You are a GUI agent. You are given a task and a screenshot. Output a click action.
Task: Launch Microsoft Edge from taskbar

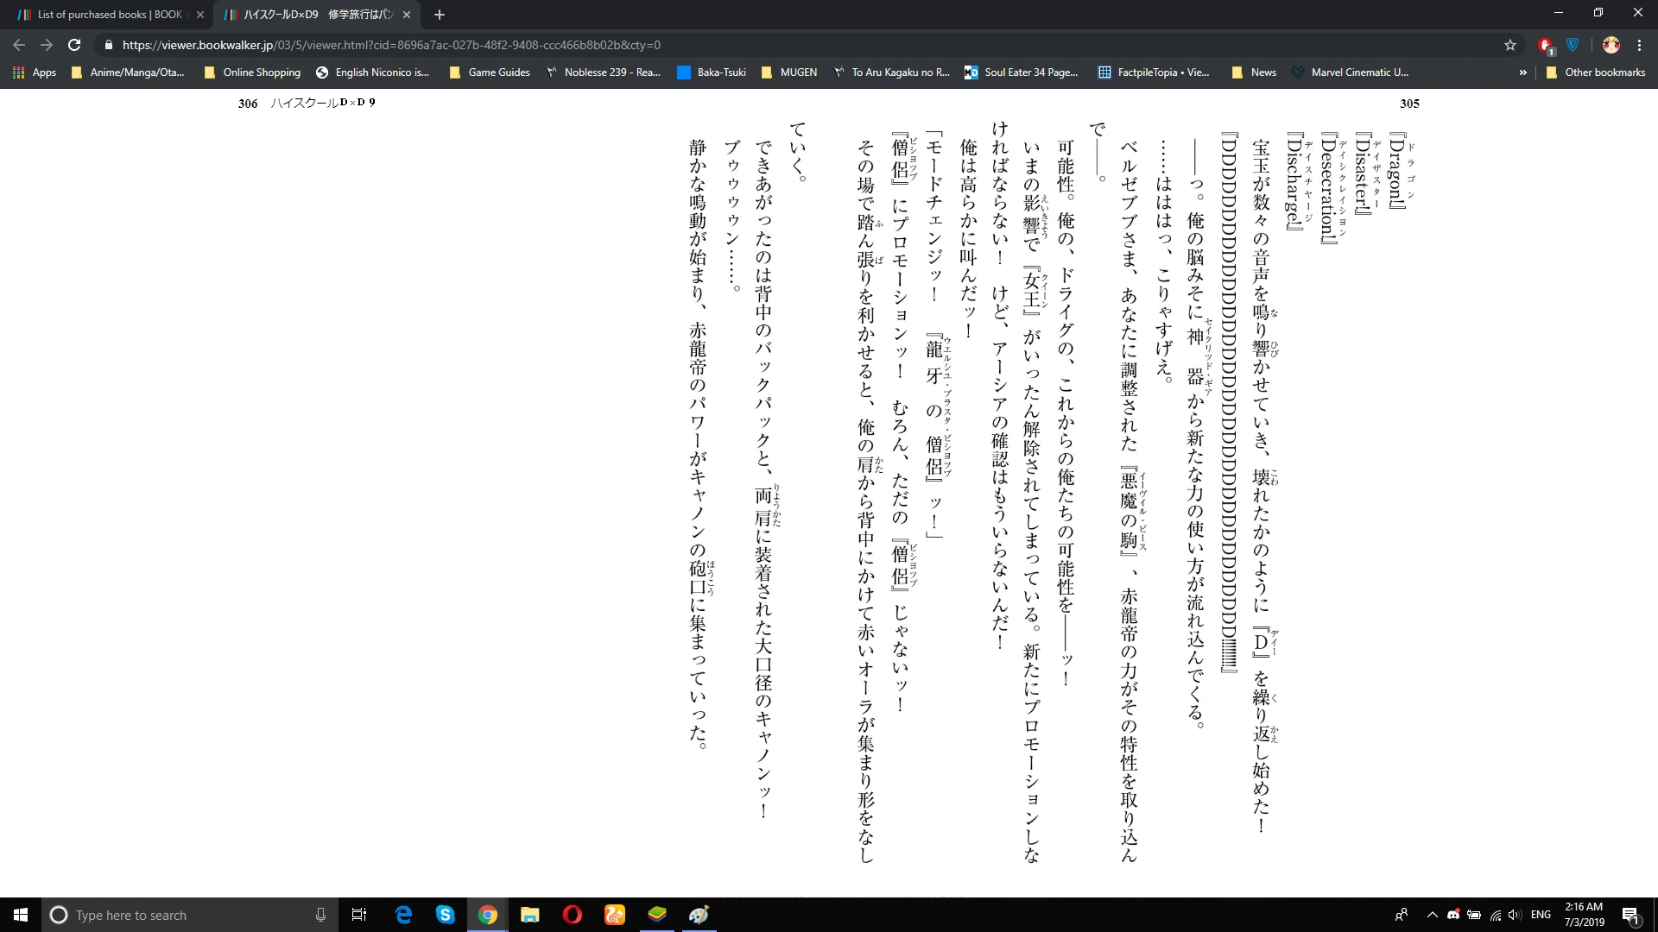click(x=403, y=915)
